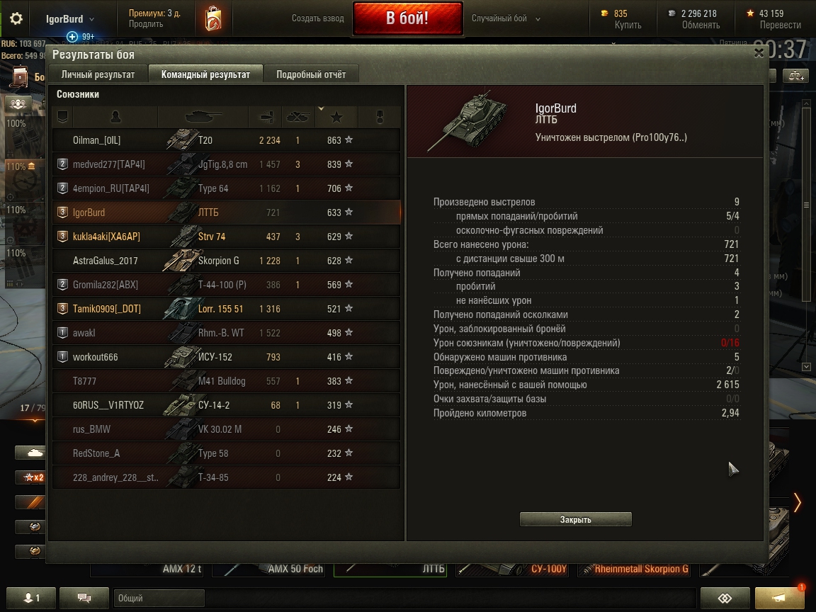Open the premium shop bag icon
Viewport: 816px width, 612px height.
pyautogui.click(x=213, y=18)
